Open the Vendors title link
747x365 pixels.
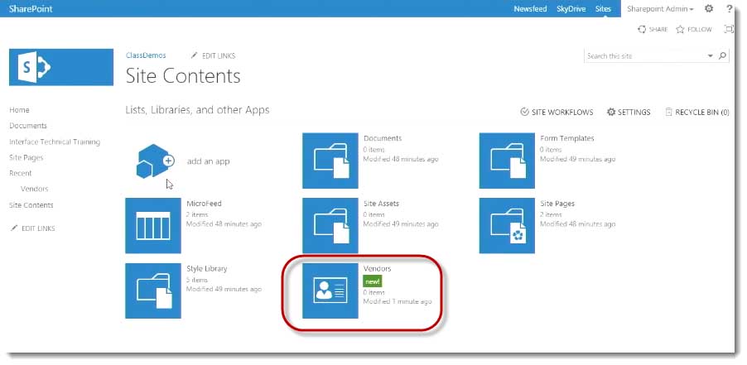click(x=378, y=269)
